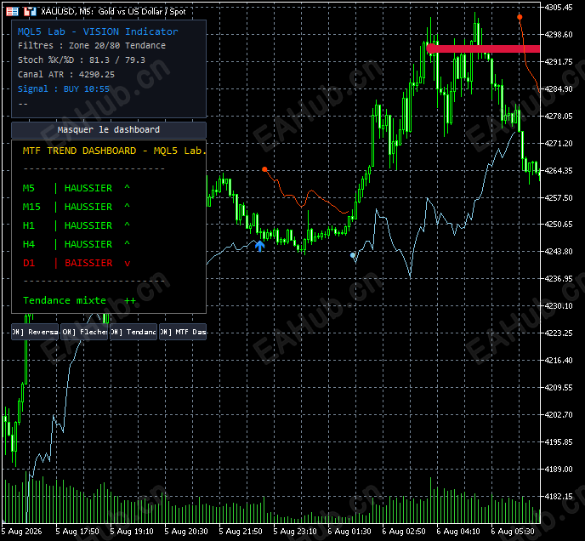Image resolution: width=585 pixels, height=541 pixels.
Task: Click the Tendance mixte ++ summary
Action: [79, 300]
